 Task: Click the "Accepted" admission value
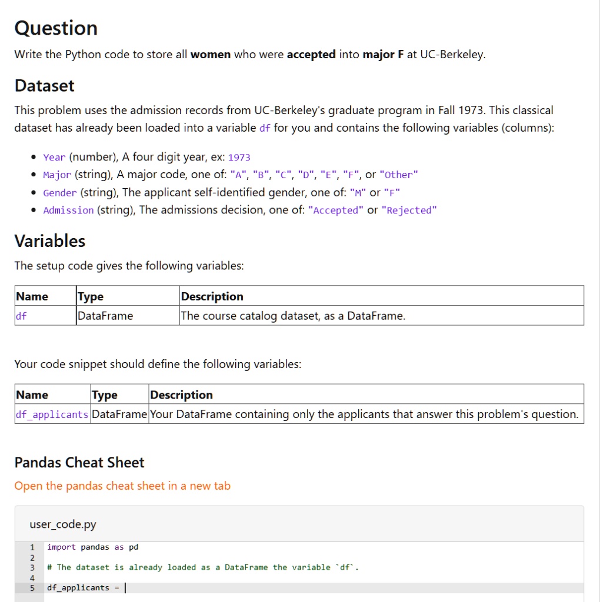(x=336, y=210)
